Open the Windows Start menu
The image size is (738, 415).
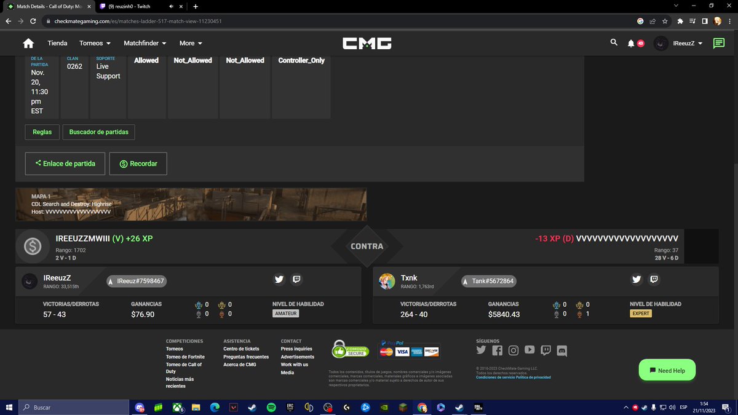[10, 407]
